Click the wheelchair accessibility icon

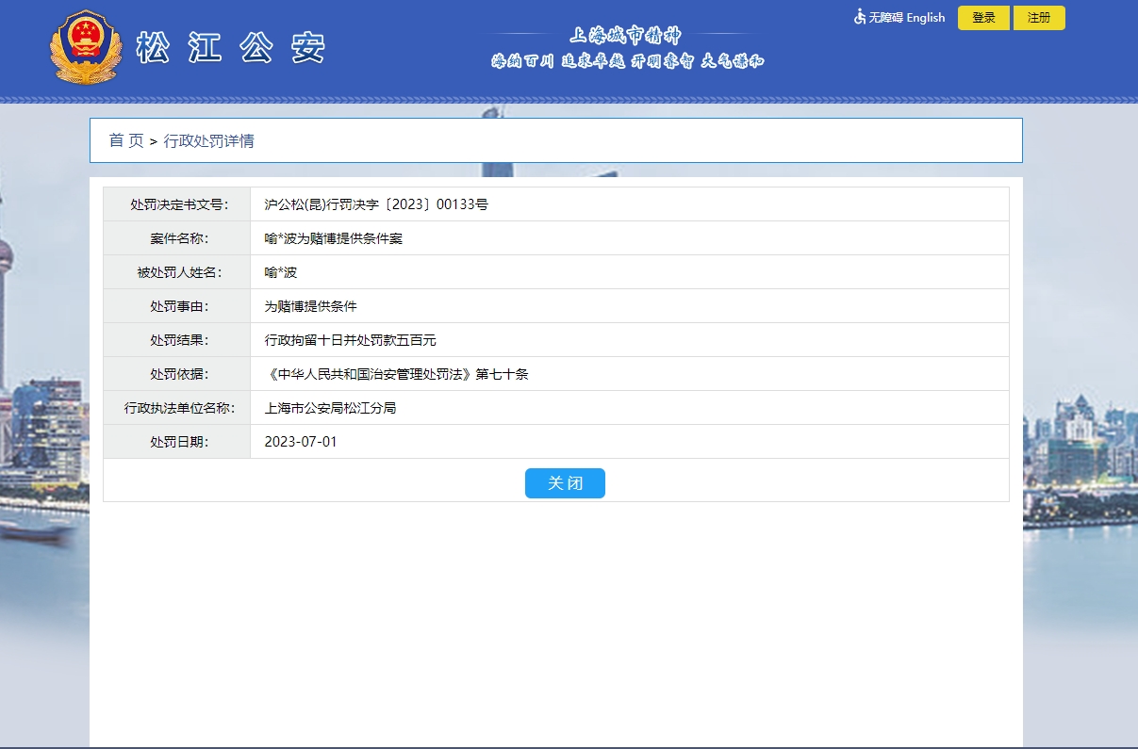(x=859, y=17)
